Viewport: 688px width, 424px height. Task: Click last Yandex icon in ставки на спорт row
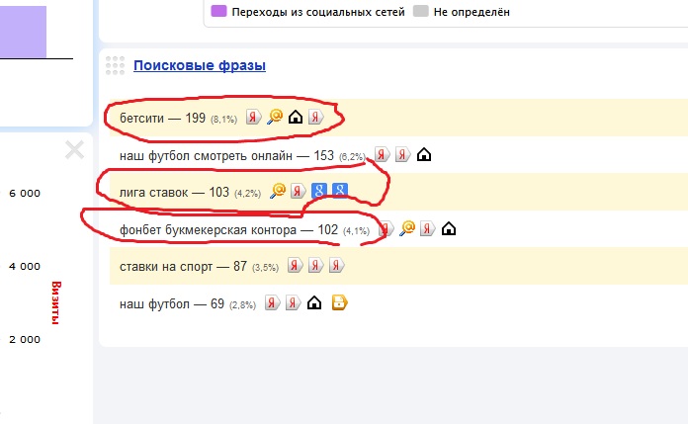[x=336, y=265]
